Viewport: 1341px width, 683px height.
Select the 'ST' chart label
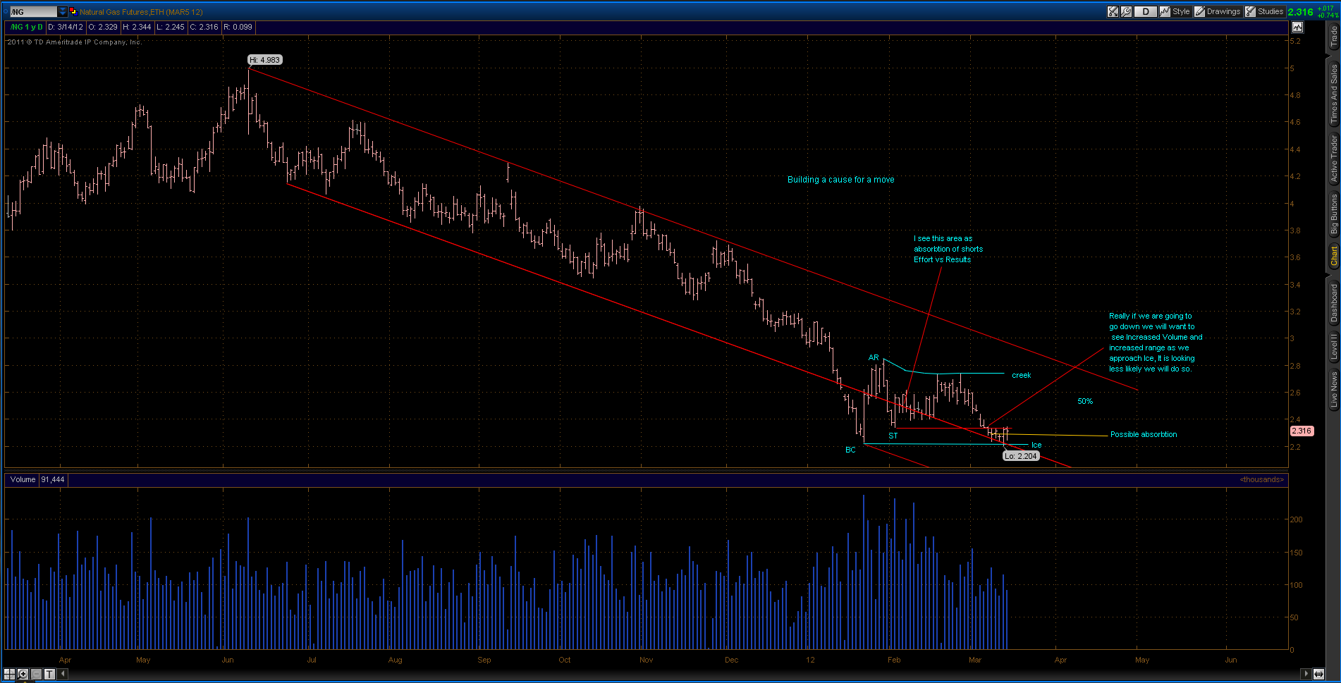[893, 436]
